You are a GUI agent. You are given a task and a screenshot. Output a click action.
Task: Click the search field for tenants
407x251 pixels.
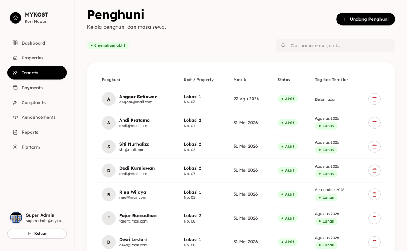(335, 45)
